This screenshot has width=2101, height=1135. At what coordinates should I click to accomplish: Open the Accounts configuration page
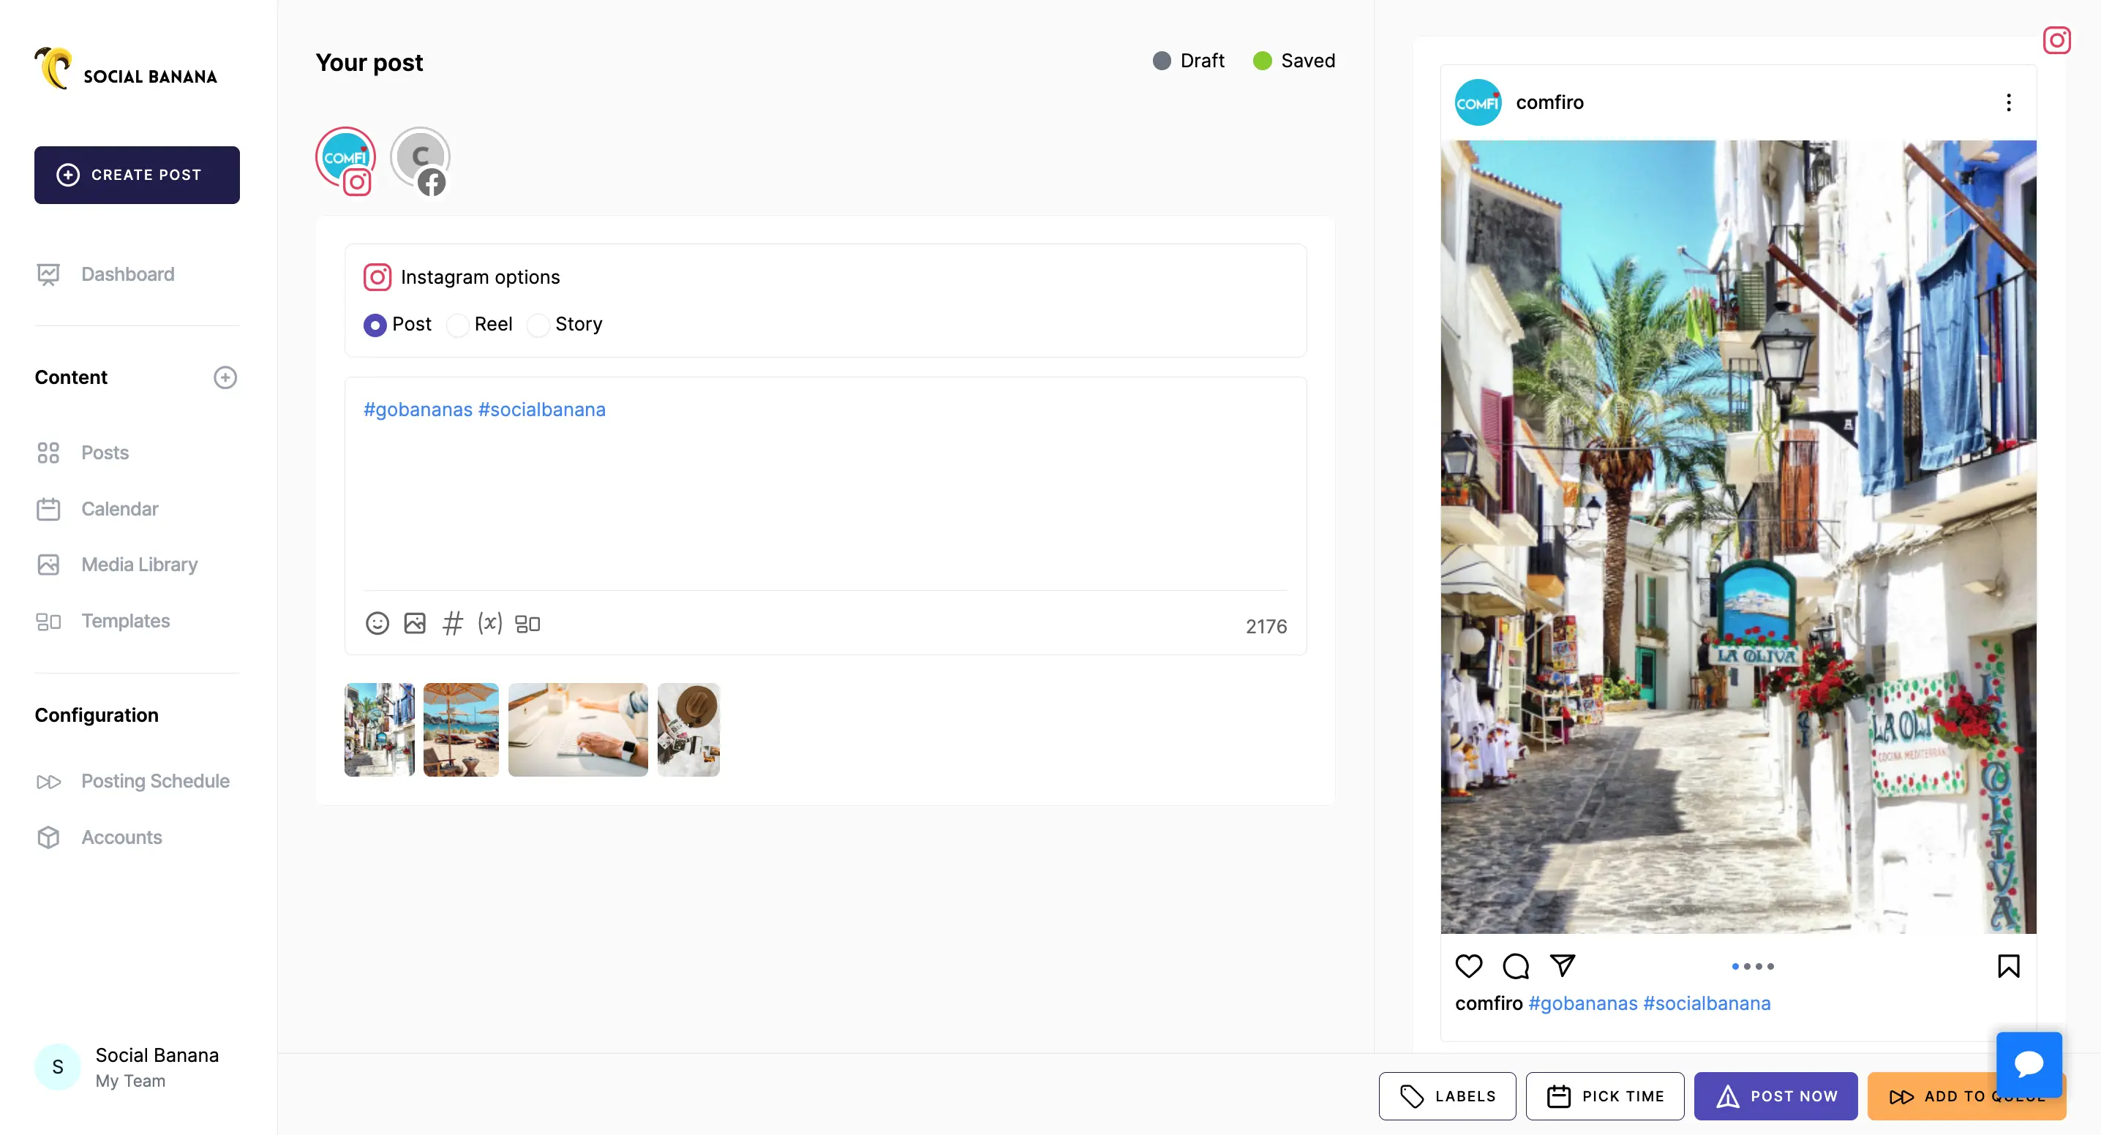coord(121,837)
